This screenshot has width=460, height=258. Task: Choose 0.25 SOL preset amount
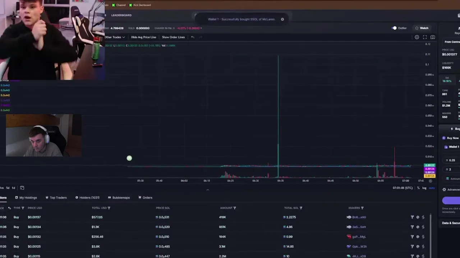click(452, 161)
